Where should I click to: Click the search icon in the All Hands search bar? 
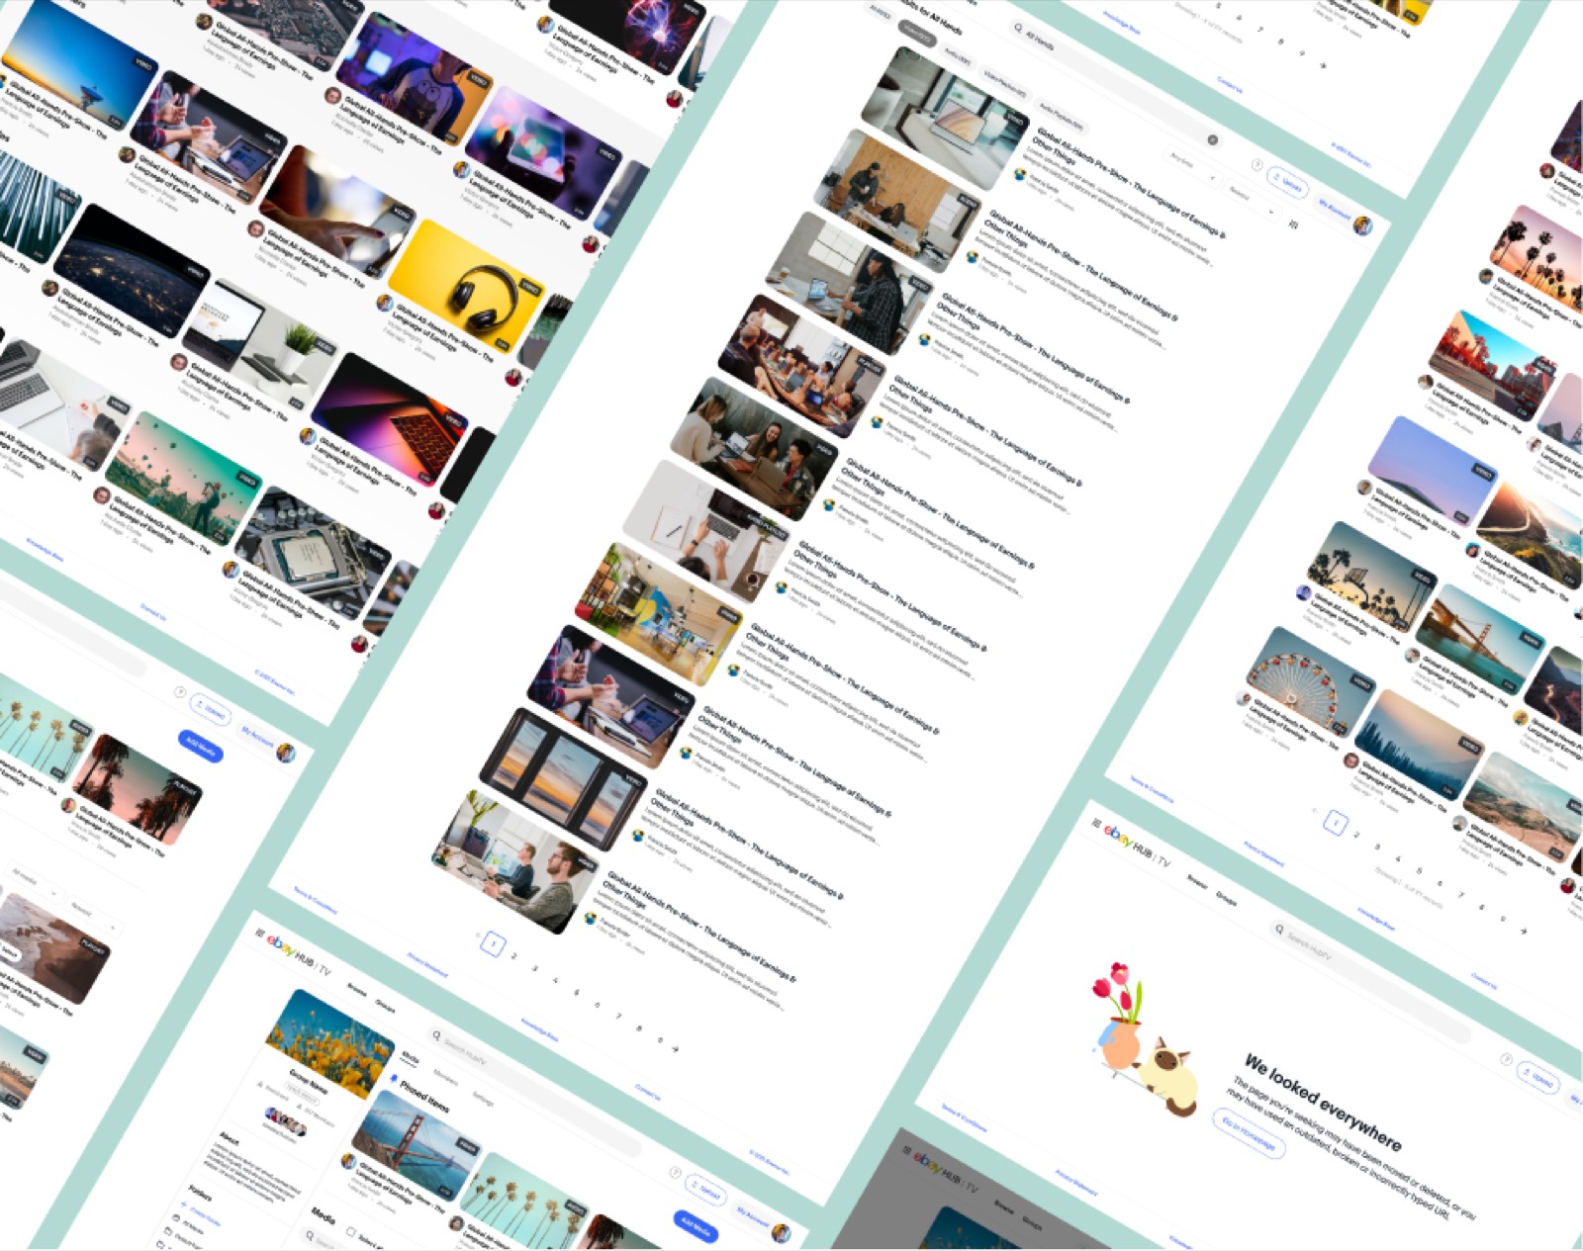tap(1017, 28)
